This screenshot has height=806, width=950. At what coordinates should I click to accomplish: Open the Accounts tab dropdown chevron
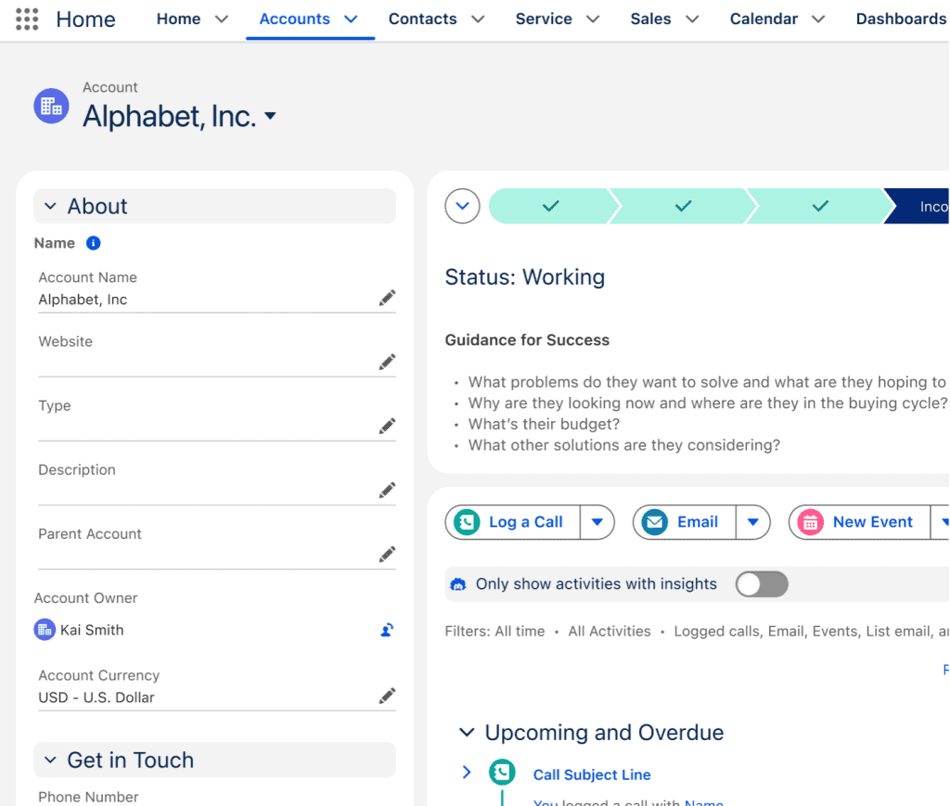click(351, 19)
